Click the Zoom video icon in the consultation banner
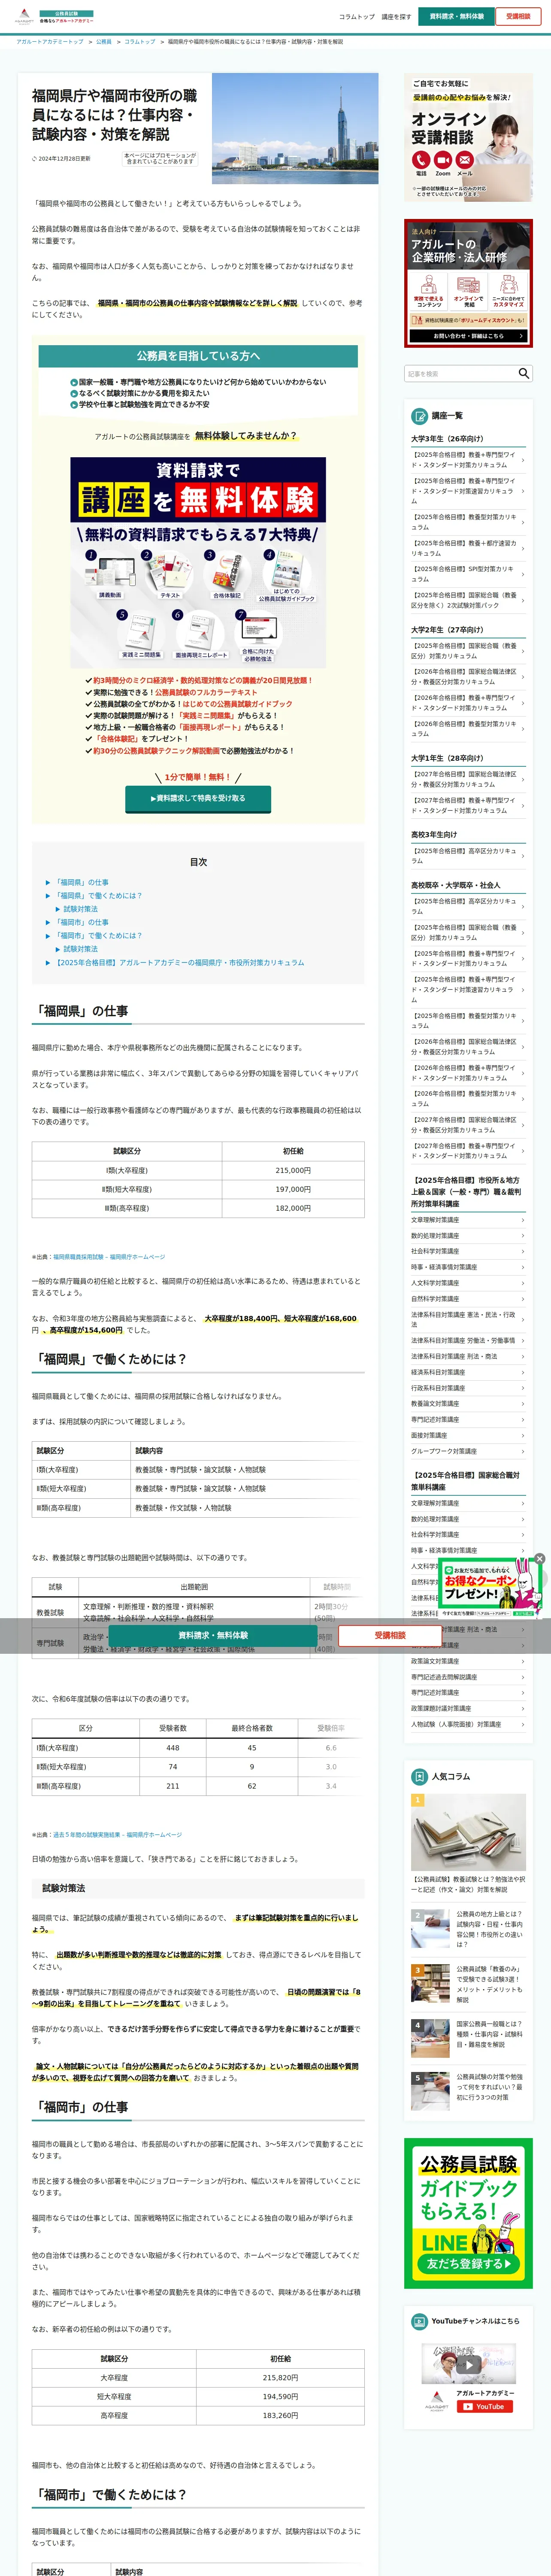This screenshot has width=551, height=2576. [x=443, y=160]
